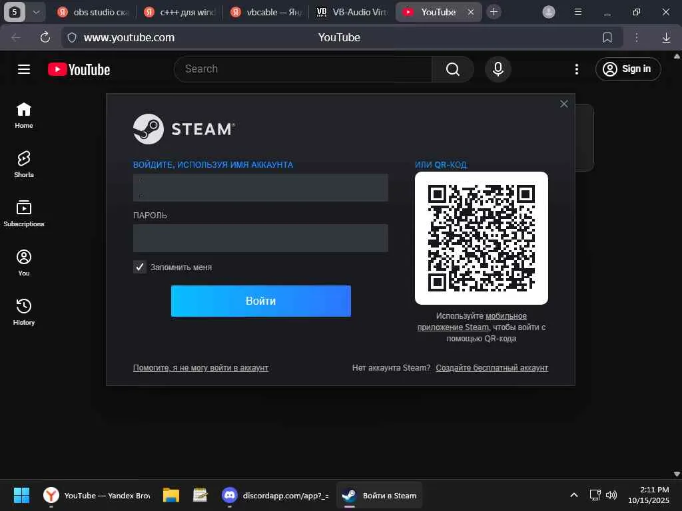Open the notepad app taskbar icon
The image size is (682, 511).
point(200,495)
